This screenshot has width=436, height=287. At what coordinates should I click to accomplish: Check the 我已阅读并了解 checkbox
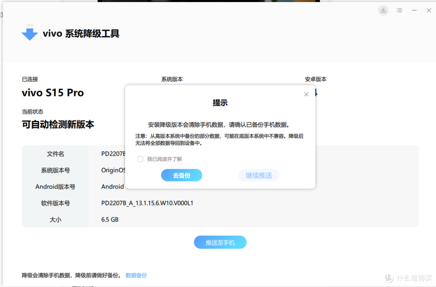click(140, 159)
